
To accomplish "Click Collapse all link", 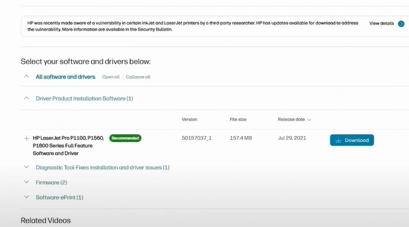I will (x=138, y=77).
